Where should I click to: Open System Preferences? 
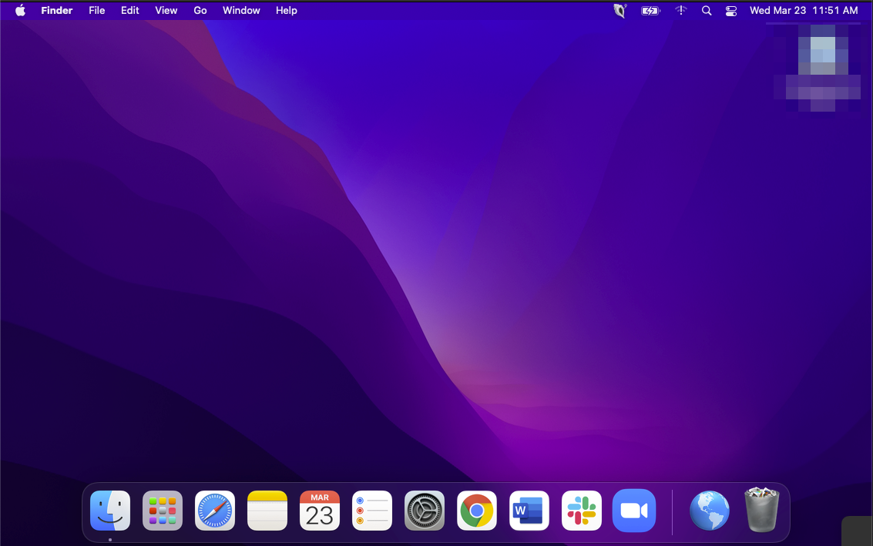click(424, 511)
